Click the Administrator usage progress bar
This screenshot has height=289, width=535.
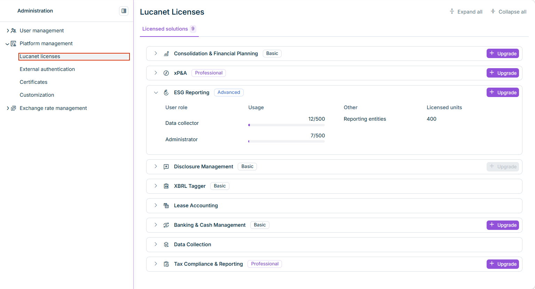tap(286, 141)
